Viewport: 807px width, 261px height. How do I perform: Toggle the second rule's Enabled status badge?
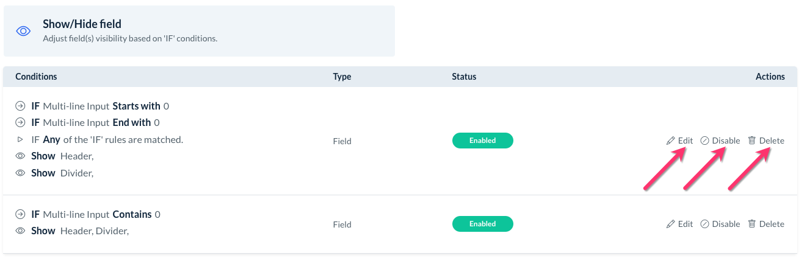(x=482, y=224)
